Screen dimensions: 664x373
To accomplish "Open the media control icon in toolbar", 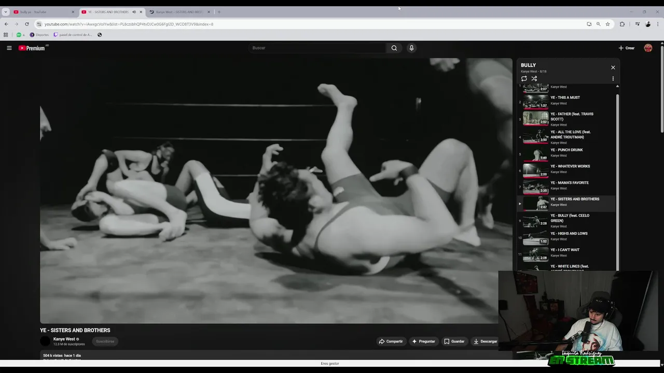I will (x=638, y=24).
